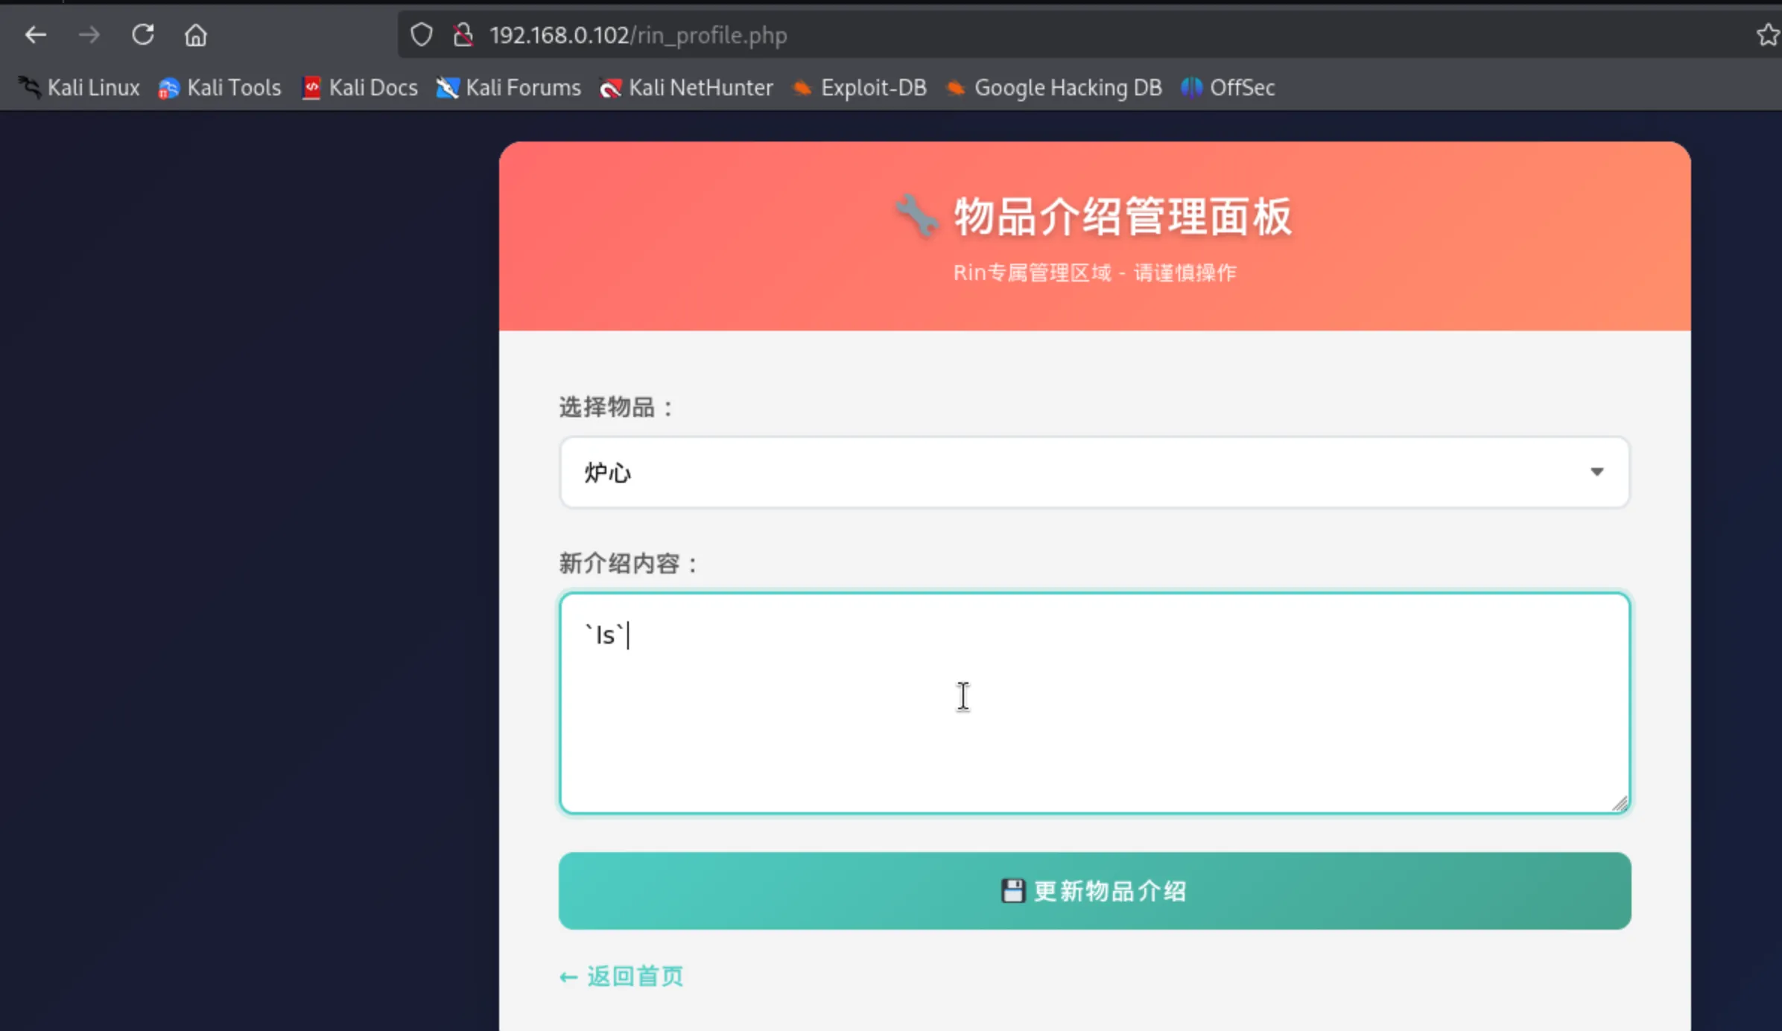Click the 更新物品介绍 submit button

point(1094,891)
